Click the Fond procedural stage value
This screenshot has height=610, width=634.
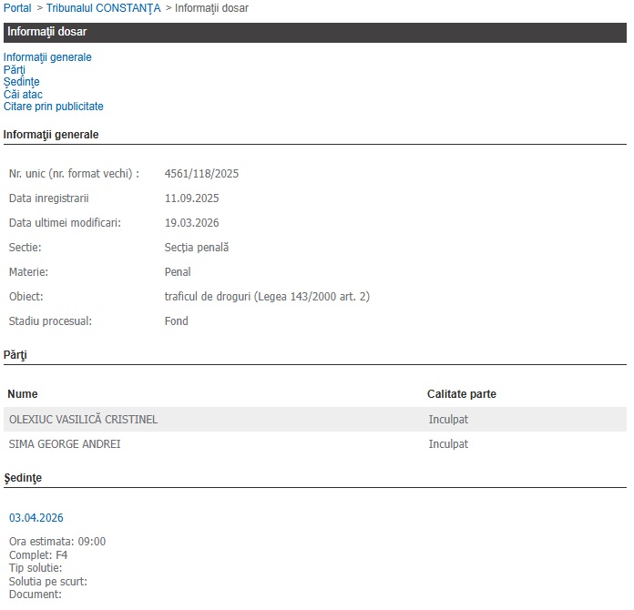click(x=177, y=321)
